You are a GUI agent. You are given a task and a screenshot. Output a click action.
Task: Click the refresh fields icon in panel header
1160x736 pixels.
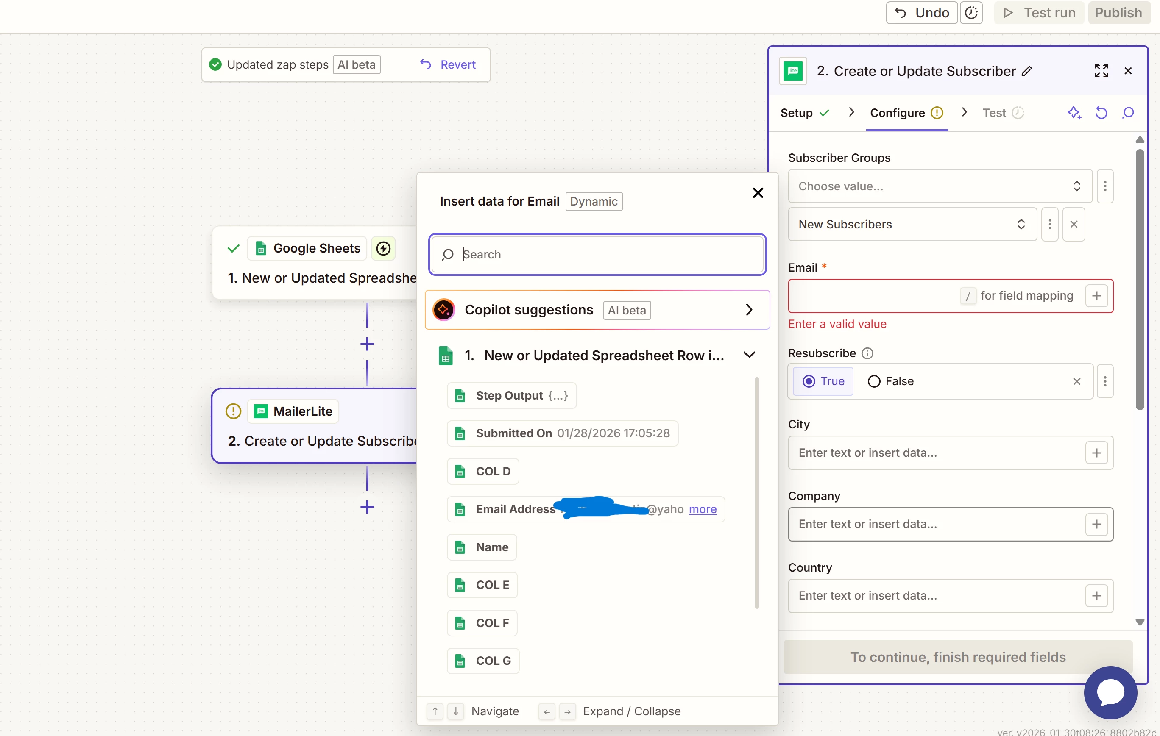click(x=1101, y=113)
